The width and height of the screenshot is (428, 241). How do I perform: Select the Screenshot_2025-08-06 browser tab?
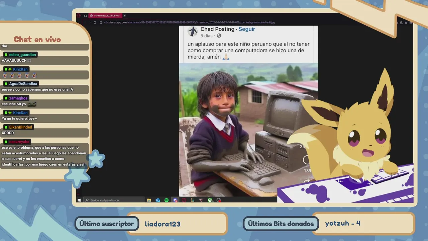click(106, 15)
